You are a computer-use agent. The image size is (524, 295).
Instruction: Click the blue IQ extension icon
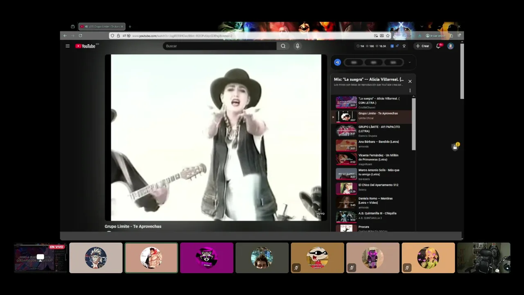pos(337,62)
